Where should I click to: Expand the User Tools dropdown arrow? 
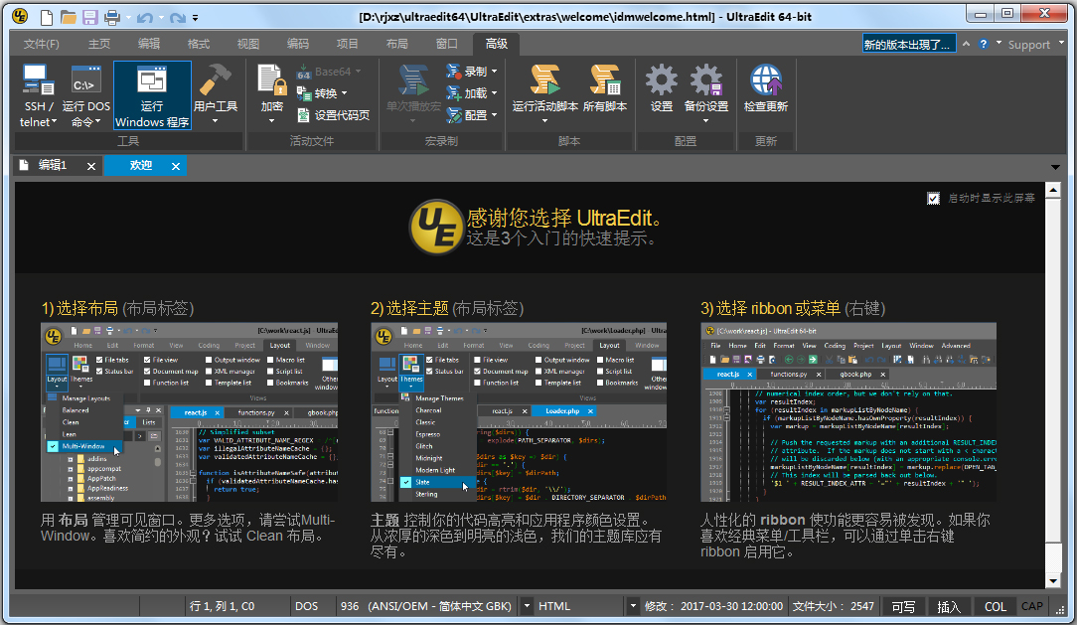215,121
